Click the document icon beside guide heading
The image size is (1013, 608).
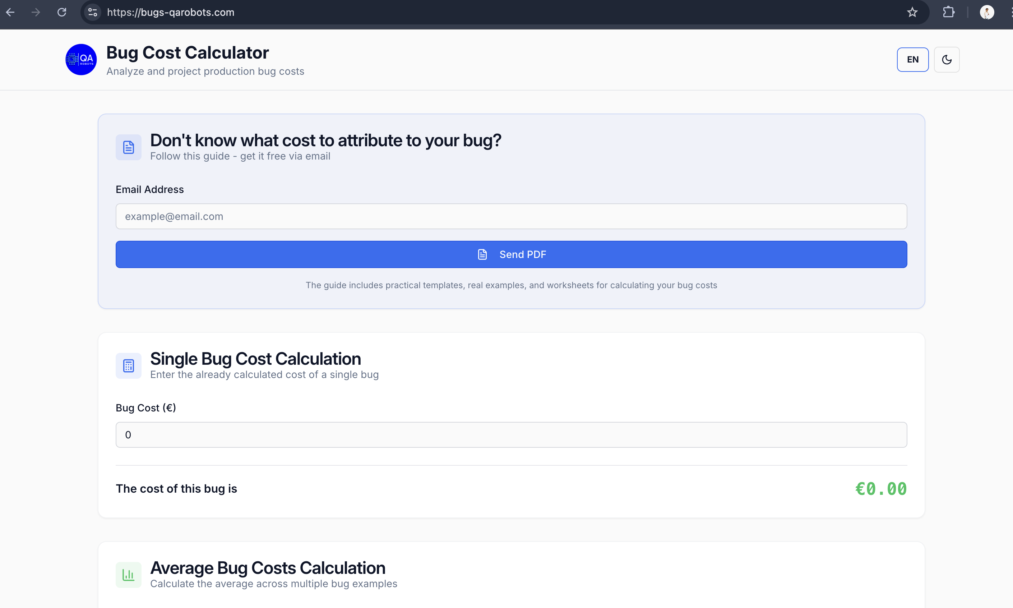(x=129, y=147)
